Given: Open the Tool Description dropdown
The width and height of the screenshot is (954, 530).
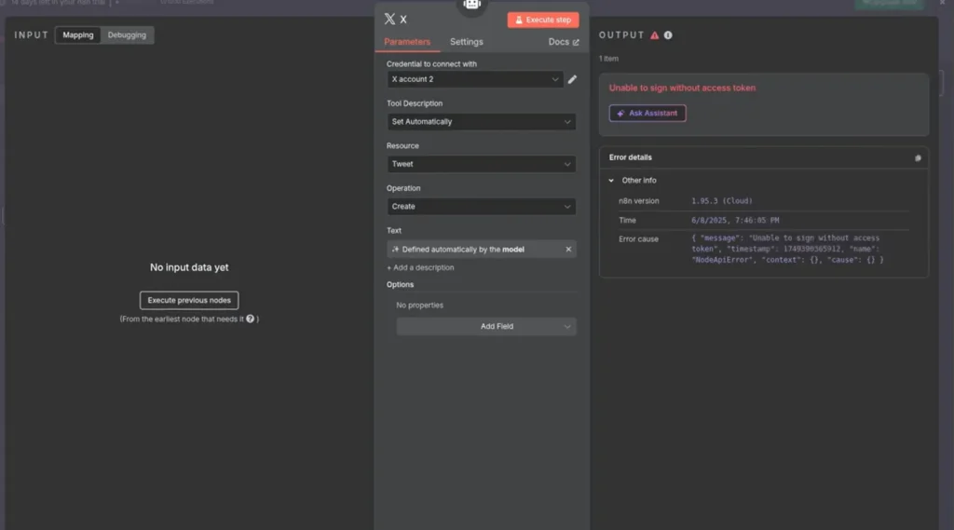Looking at the screenshot, I should tap(481, 122).
